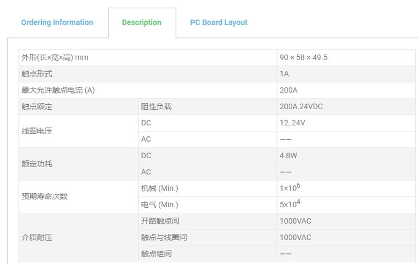Select the 12, 24V coil voltage value

coord(292,123)
